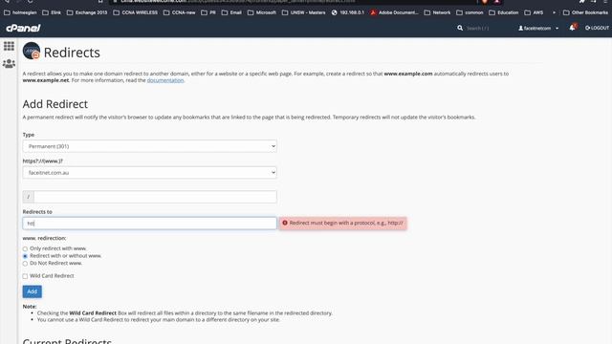Click the search magnifier icon
The height and width of the screenshot is (344, 612).
[460, 28]
